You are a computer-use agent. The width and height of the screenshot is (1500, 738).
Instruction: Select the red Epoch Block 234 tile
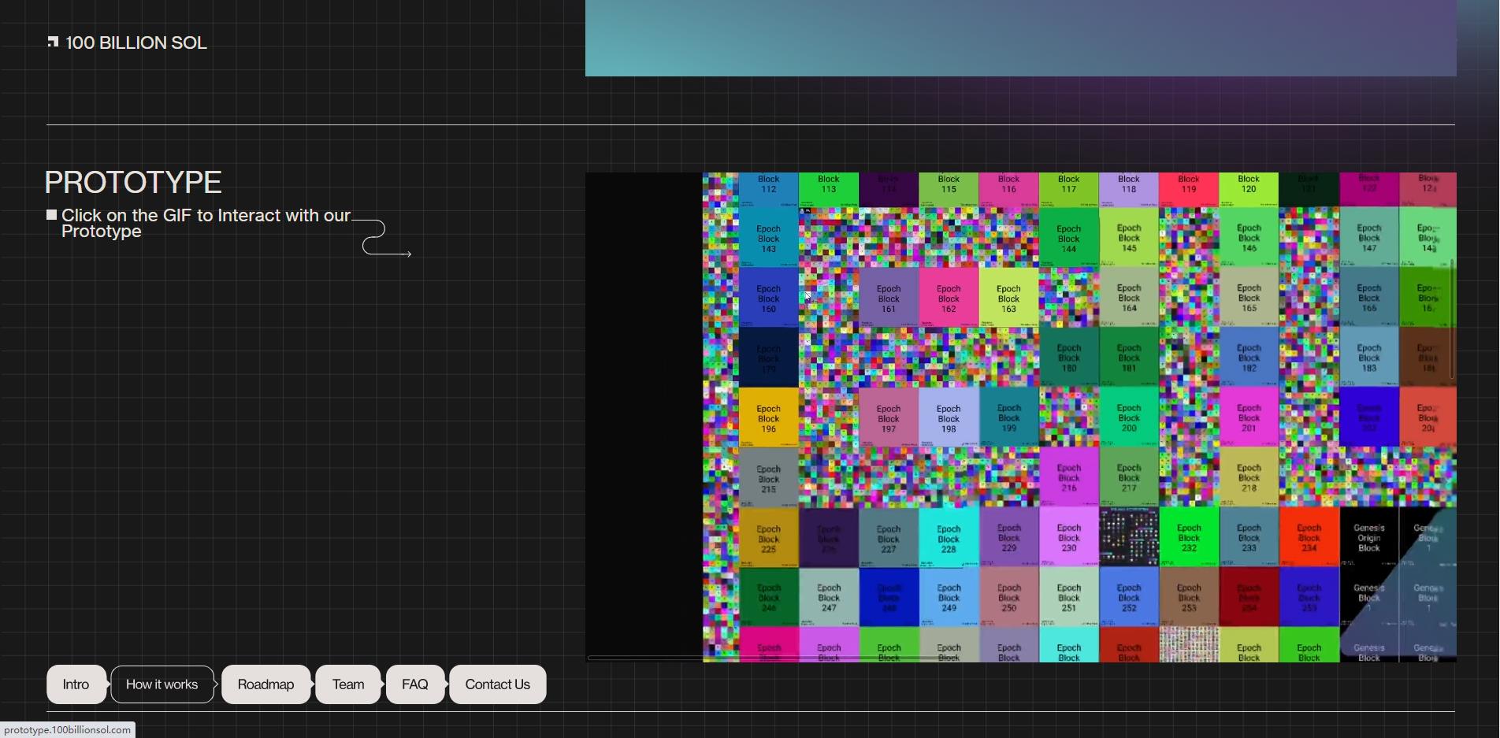coord(1309,537)
